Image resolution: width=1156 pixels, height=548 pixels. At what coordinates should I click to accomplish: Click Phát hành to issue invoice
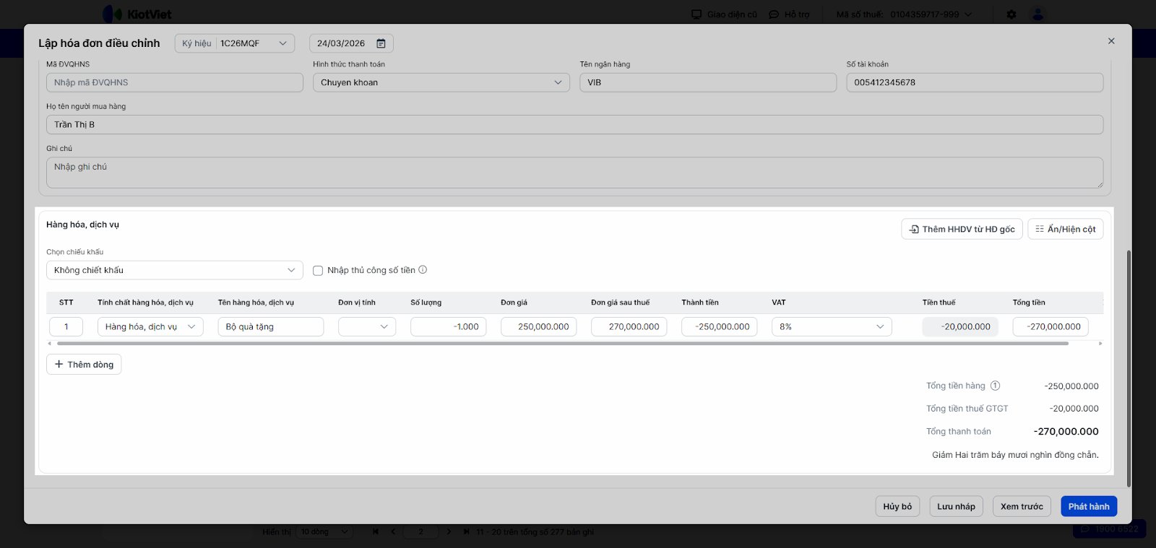click(1089, 506)
